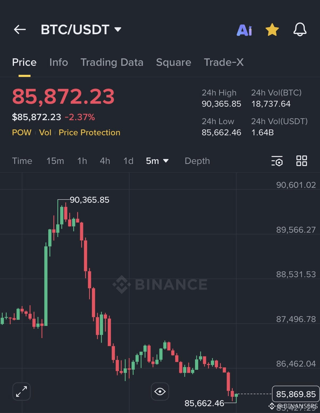Select the 1d chart interval
320x413 pixels.
(128, 161)
